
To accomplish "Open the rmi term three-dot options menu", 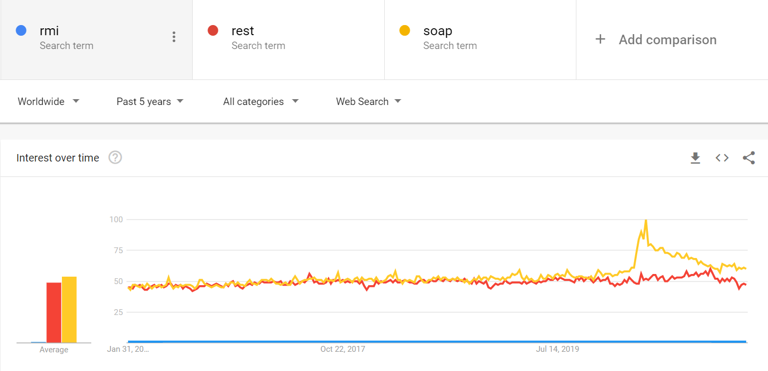I will tap(173, 37).
